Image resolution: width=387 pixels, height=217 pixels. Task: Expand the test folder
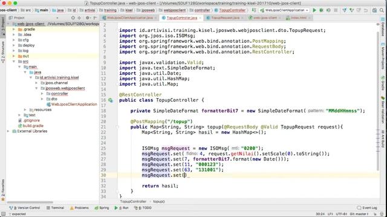tap(19, 115)
